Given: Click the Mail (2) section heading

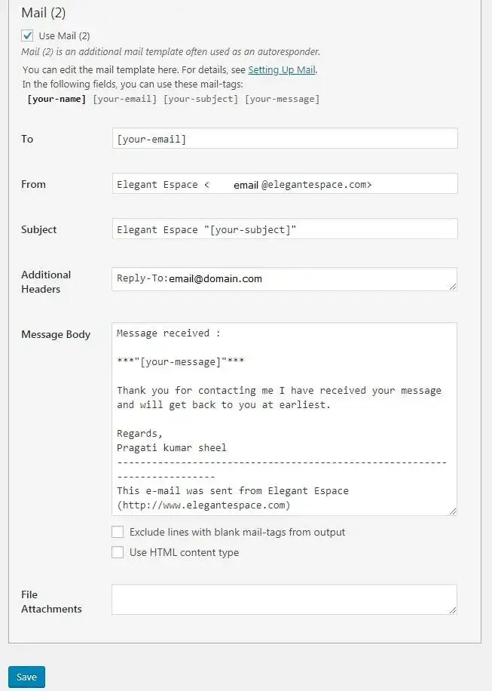Looking at the screenshot, I should [x=41, y=12].
